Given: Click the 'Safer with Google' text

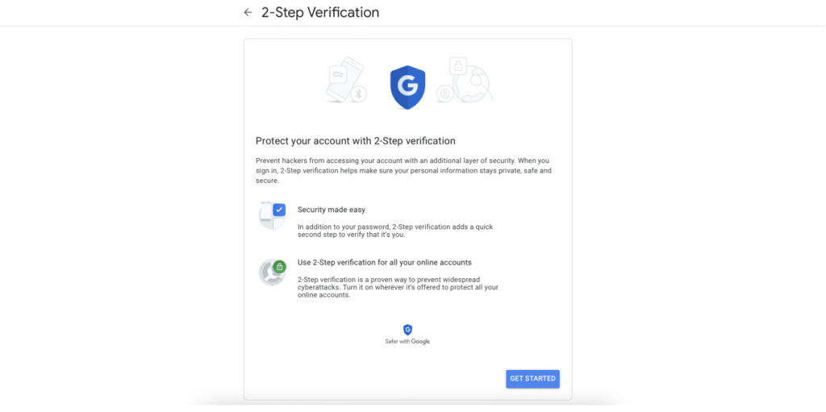Looking at the screenshot, I should click(407, 342).
